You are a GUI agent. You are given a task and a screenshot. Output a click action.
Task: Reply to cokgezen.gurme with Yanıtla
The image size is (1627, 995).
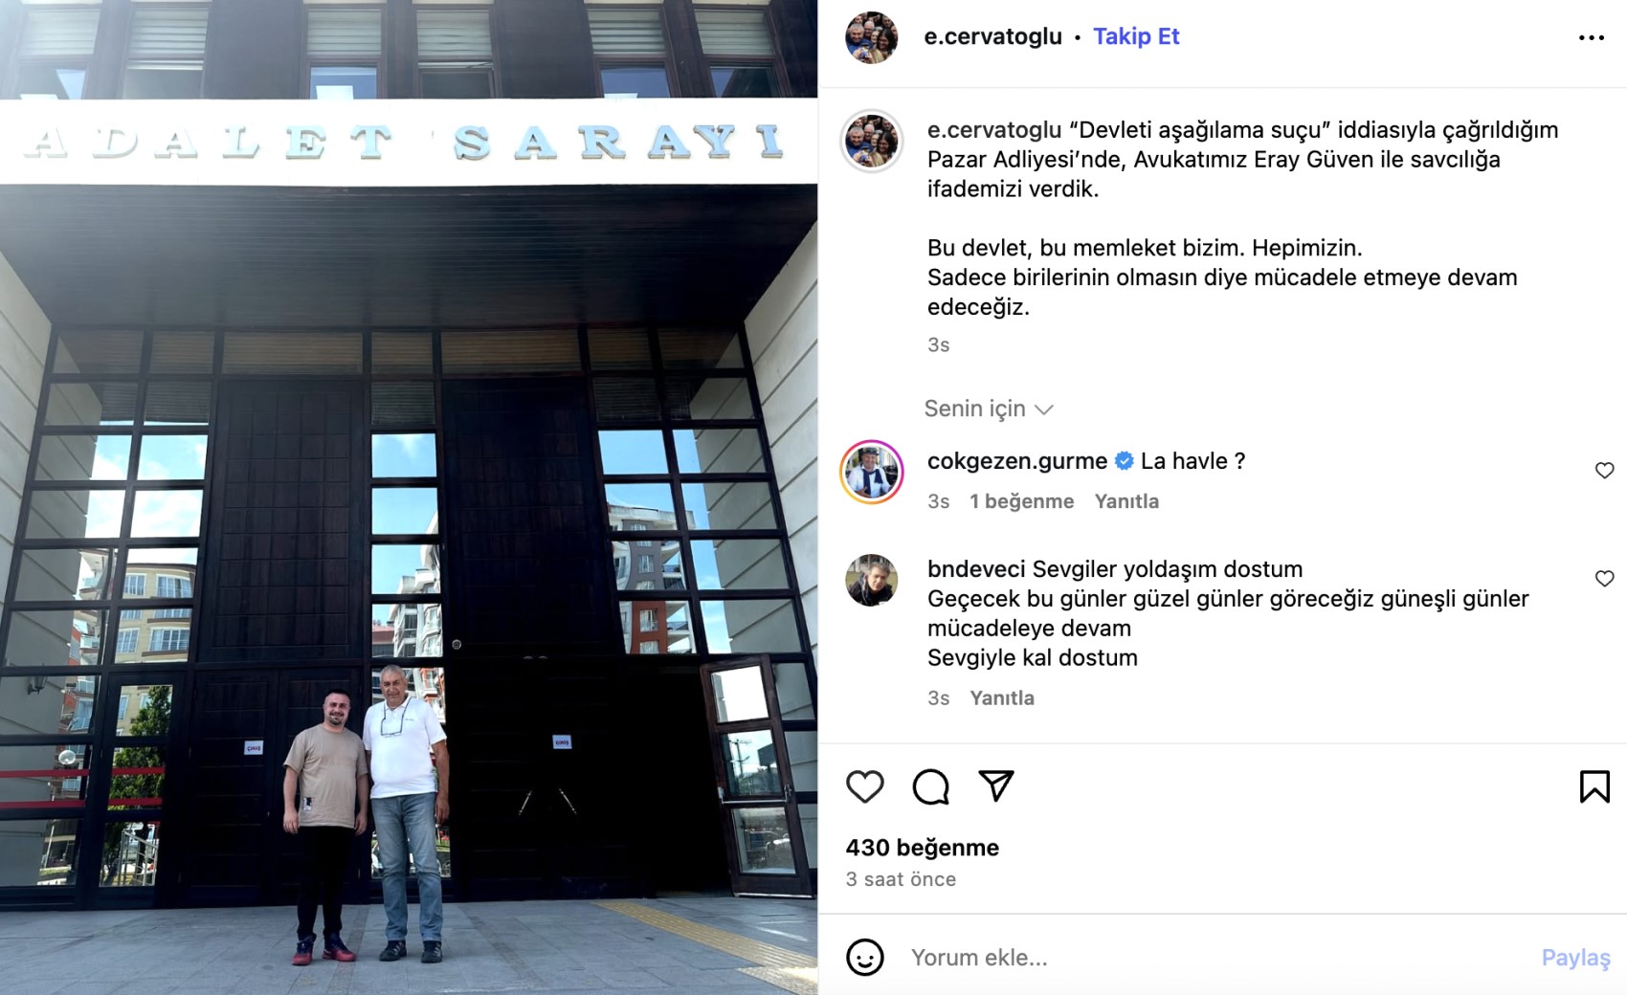(x=1126, y=501)
